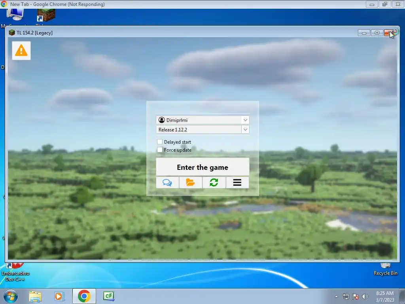405x304 pixels.
Task: Click the Dimiprlmi account avatar icon
Action: [162, 120]
